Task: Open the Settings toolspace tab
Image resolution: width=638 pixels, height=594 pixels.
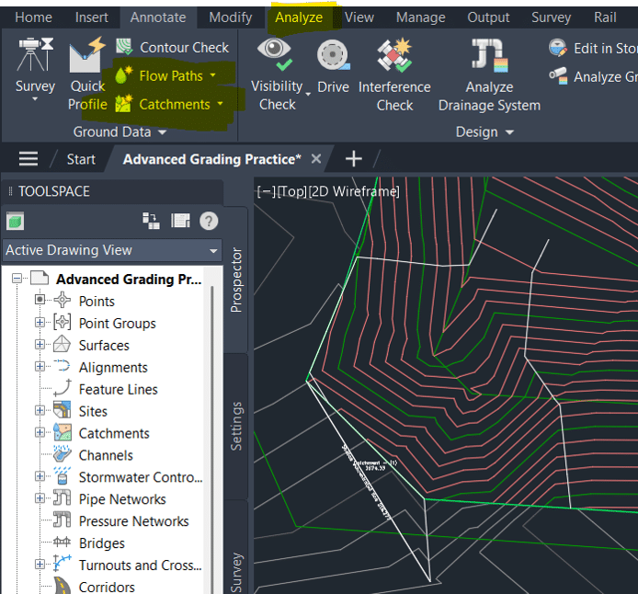Action: click(236, 426)
